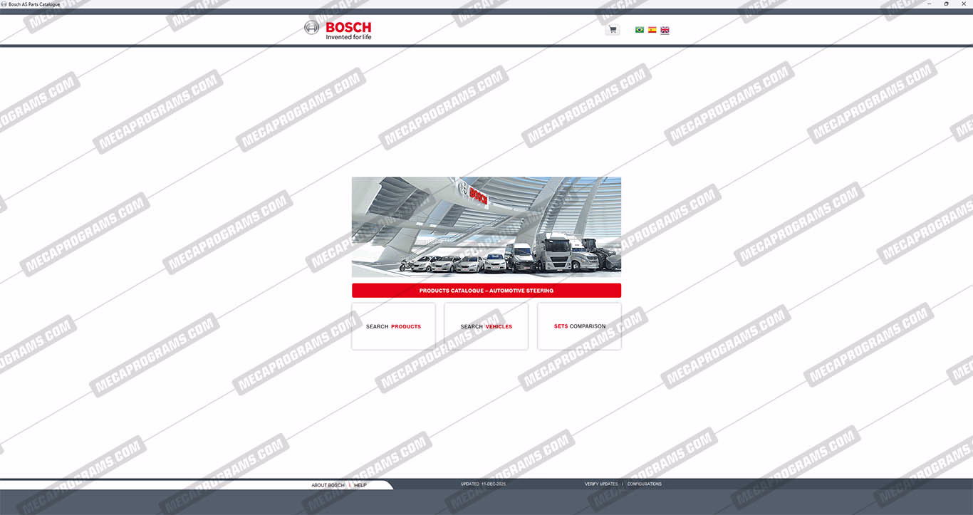Viewport: 973px width, 515px height.
Task: Select the UK flag for English
Action: (665, 30)
